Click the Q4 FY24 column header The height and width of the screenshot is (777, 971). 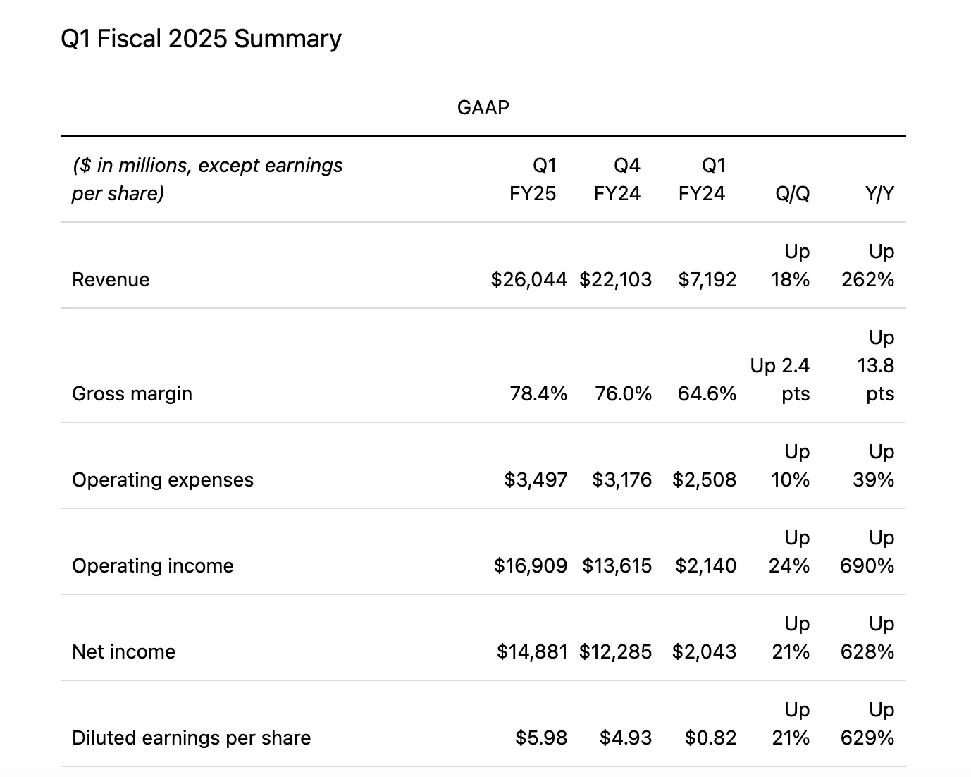617,180
